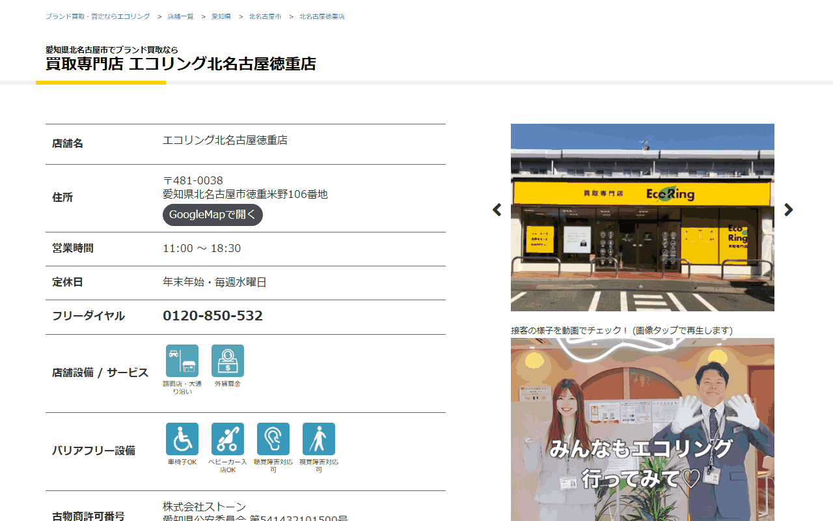Click the foreign currency donation (外貨募金) icon
The image size is (833, 521).
[228, 361]
